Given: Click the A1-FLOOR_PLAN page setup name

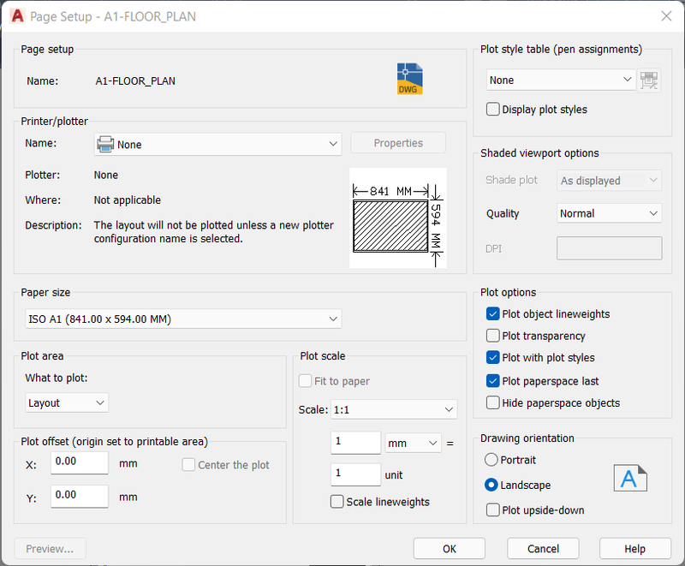Looking at the screenshot, I should coord(135,80).
